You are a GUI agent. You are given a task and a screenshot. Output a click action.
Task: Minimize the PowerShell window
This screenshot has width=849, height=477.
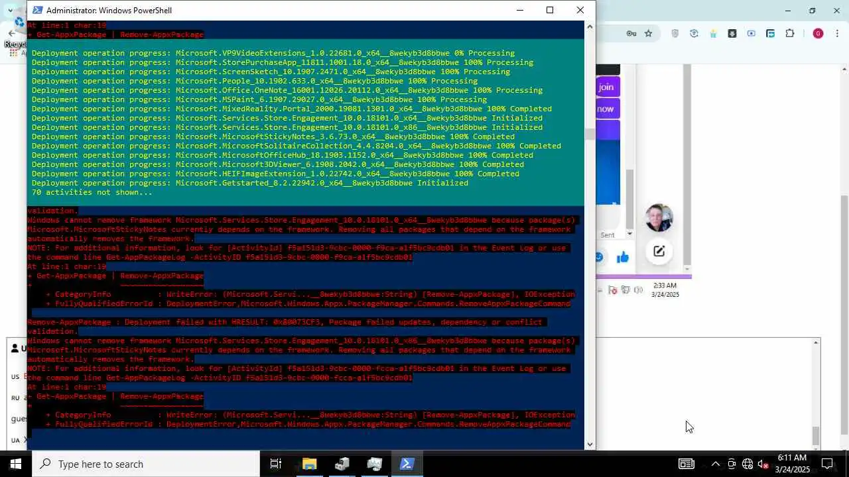(x=520, y=10)
